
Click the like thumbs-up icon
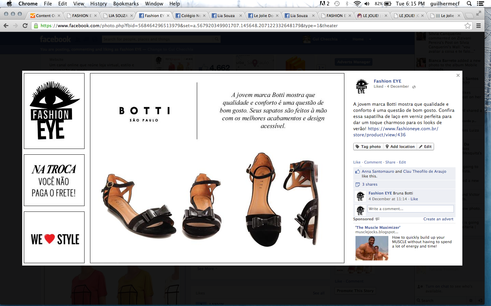(x=358, y=172)
